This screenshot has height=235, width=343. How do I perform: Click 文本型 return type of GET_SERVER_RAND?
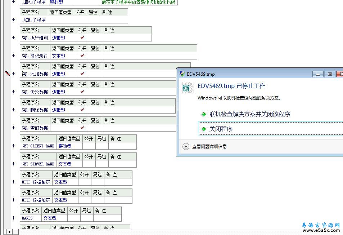coord(65,164)
